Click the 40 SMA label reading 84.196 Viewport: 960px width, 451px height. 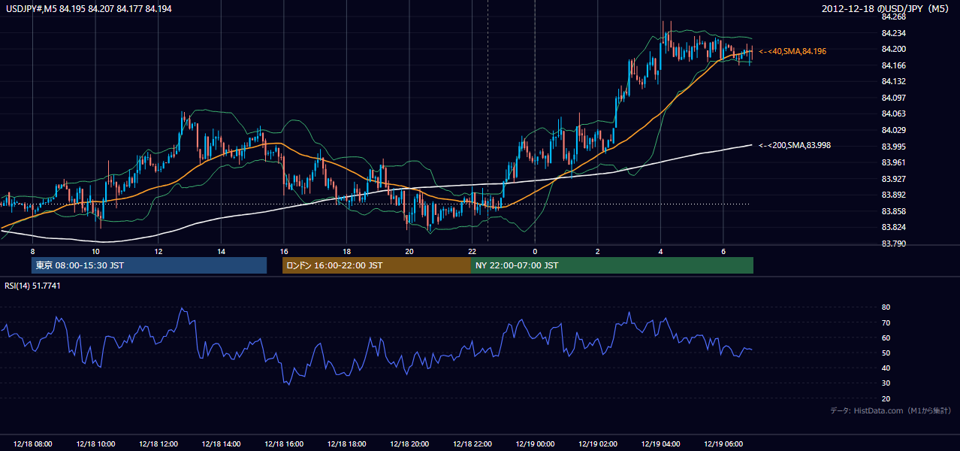(792, 51)
